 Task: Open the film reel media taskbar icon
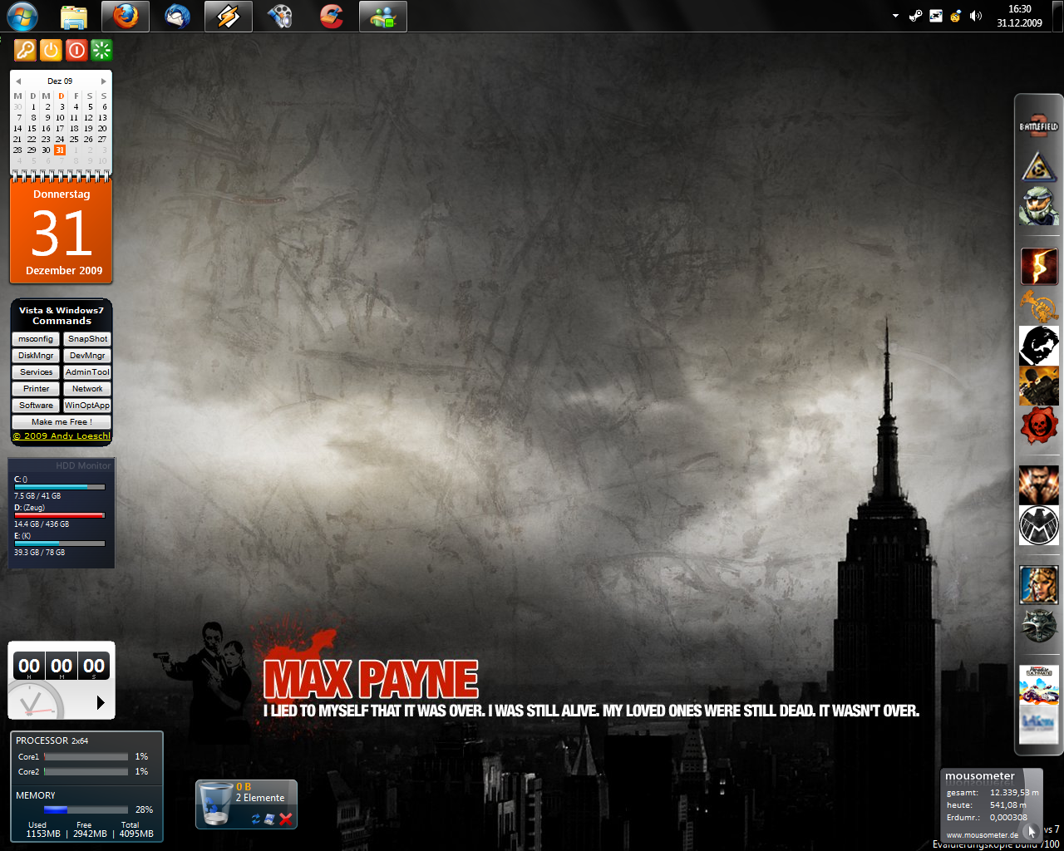280,16
